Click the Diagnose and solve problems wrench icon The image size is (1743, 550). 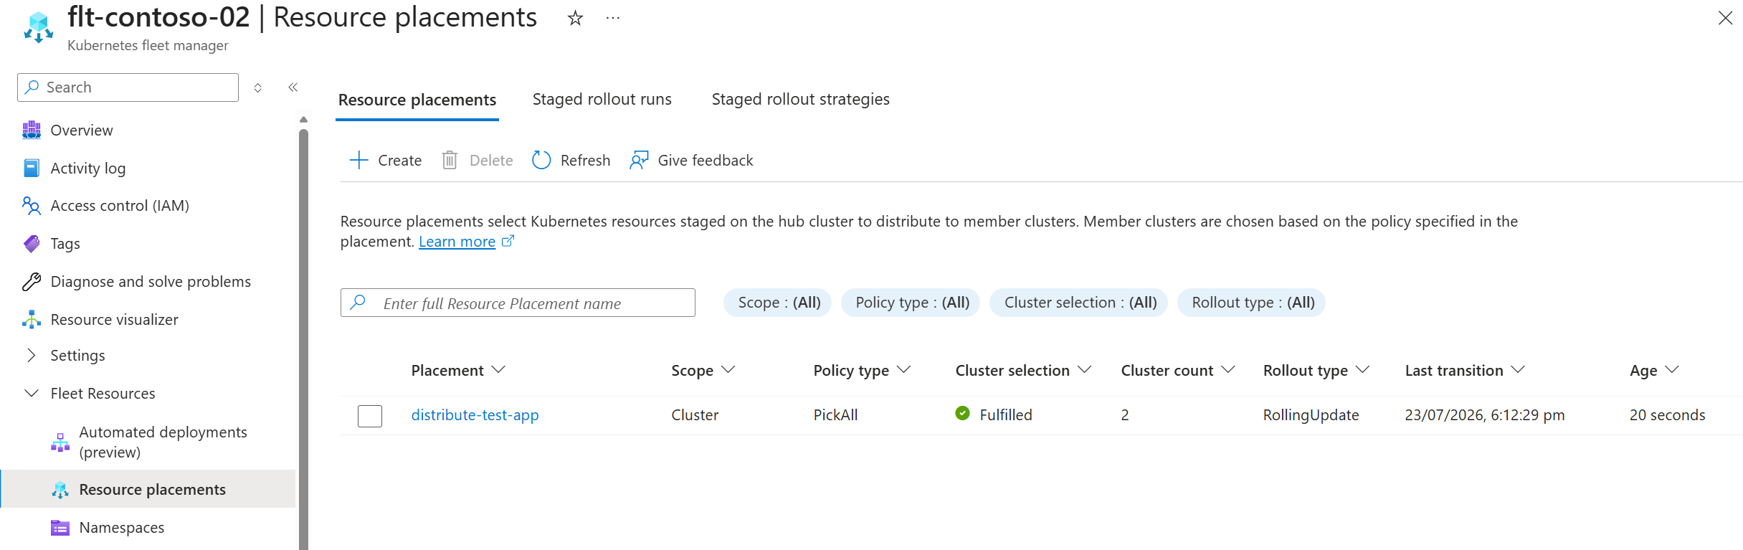(x=32, y=281)
